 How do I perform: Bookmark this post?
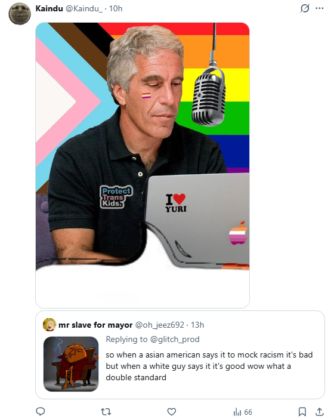click(302, 412)
